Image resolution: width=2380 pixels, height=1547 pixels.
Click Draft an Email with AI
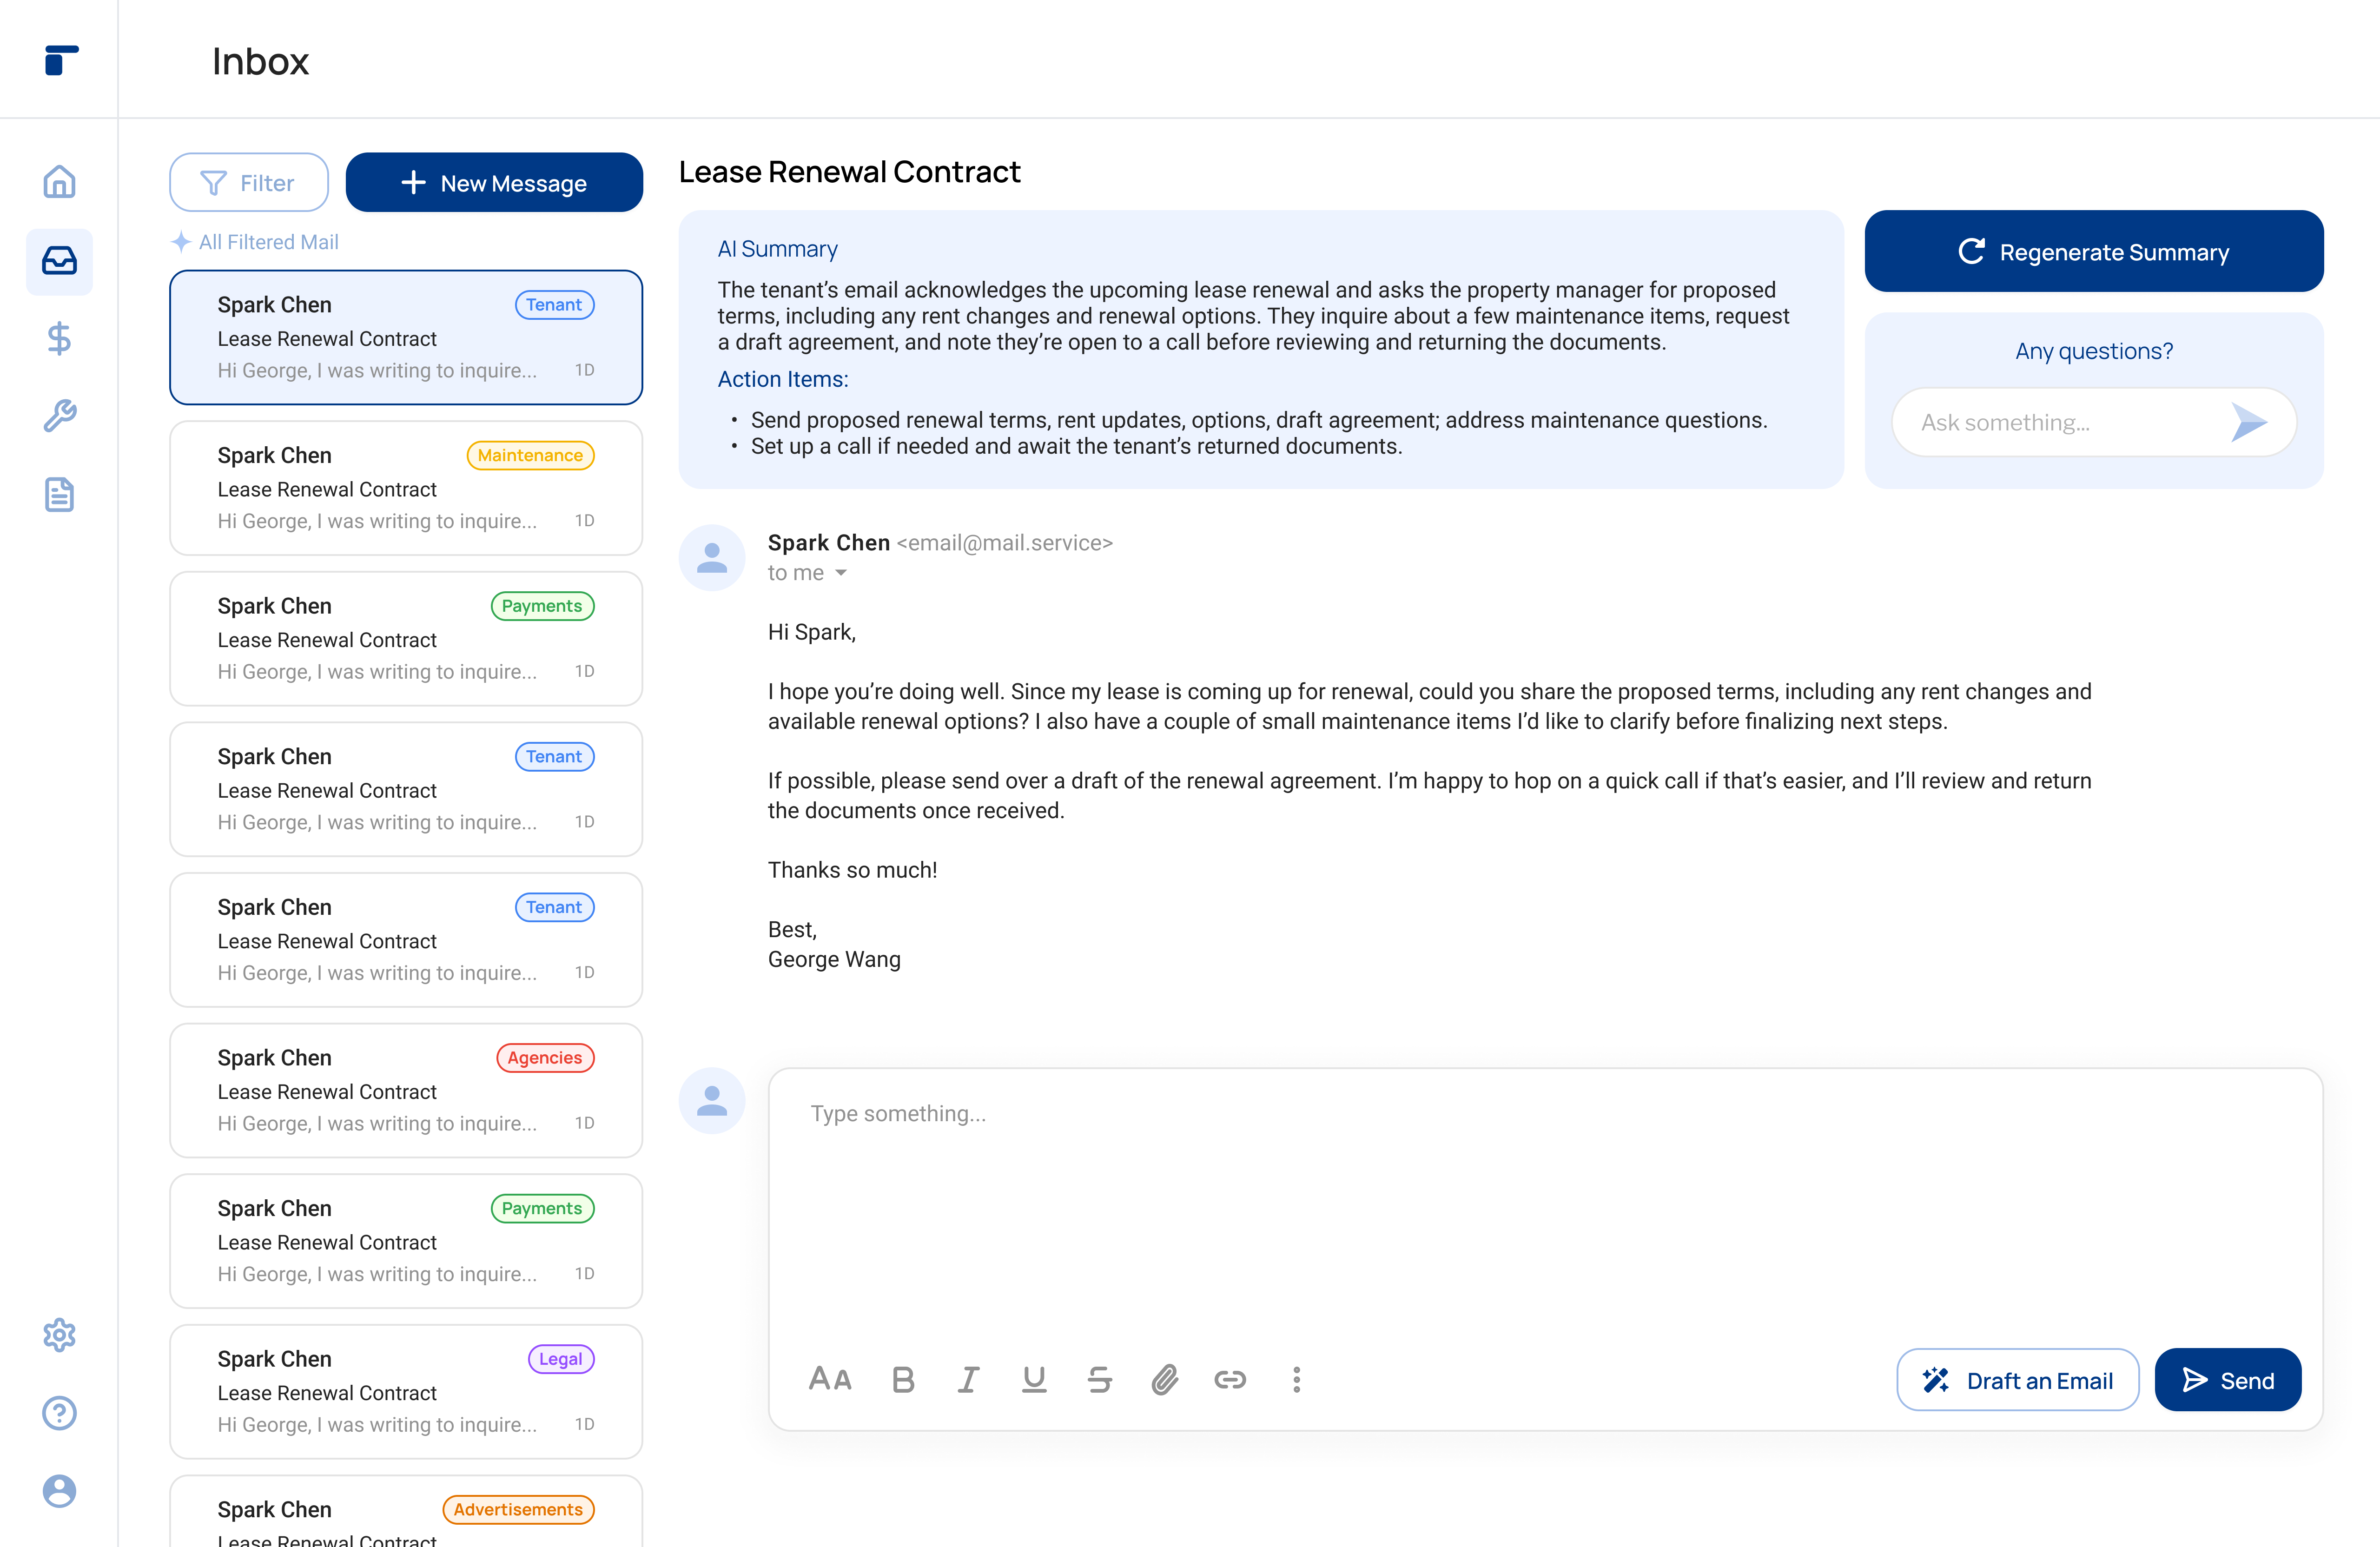(x=2017, y=1380)
